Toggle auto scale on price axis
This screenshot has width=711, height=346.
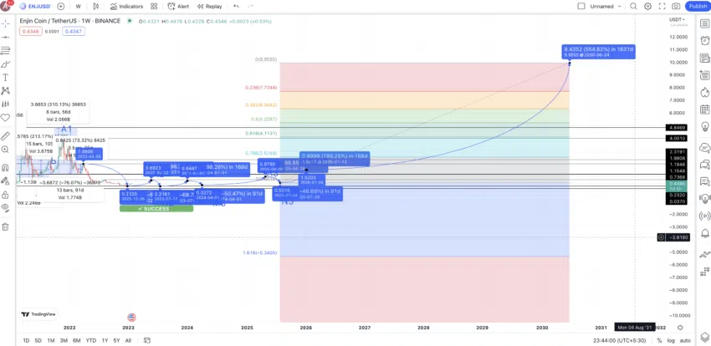pos(685,340)
